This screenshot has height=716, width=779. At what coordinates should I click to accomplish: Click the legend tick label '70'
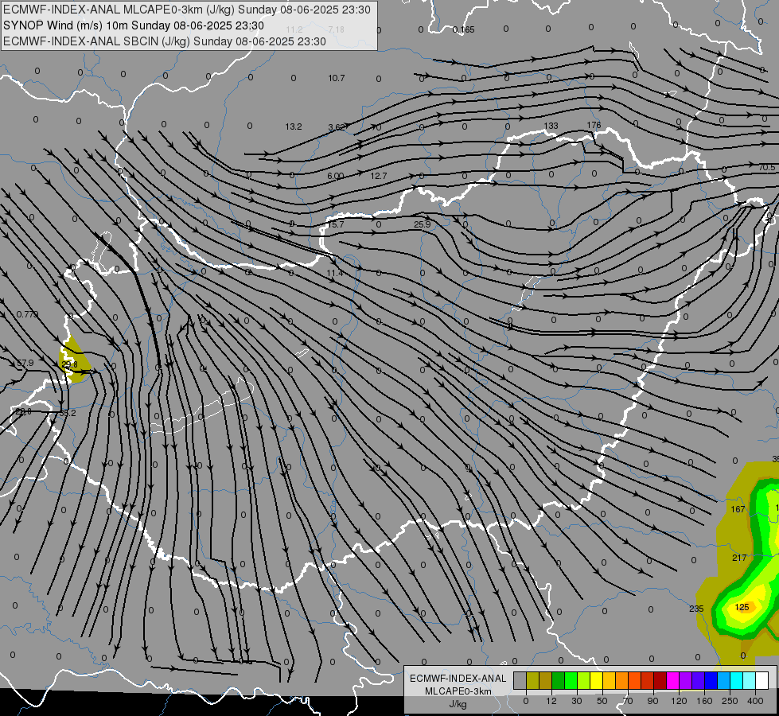click(628, 701)
